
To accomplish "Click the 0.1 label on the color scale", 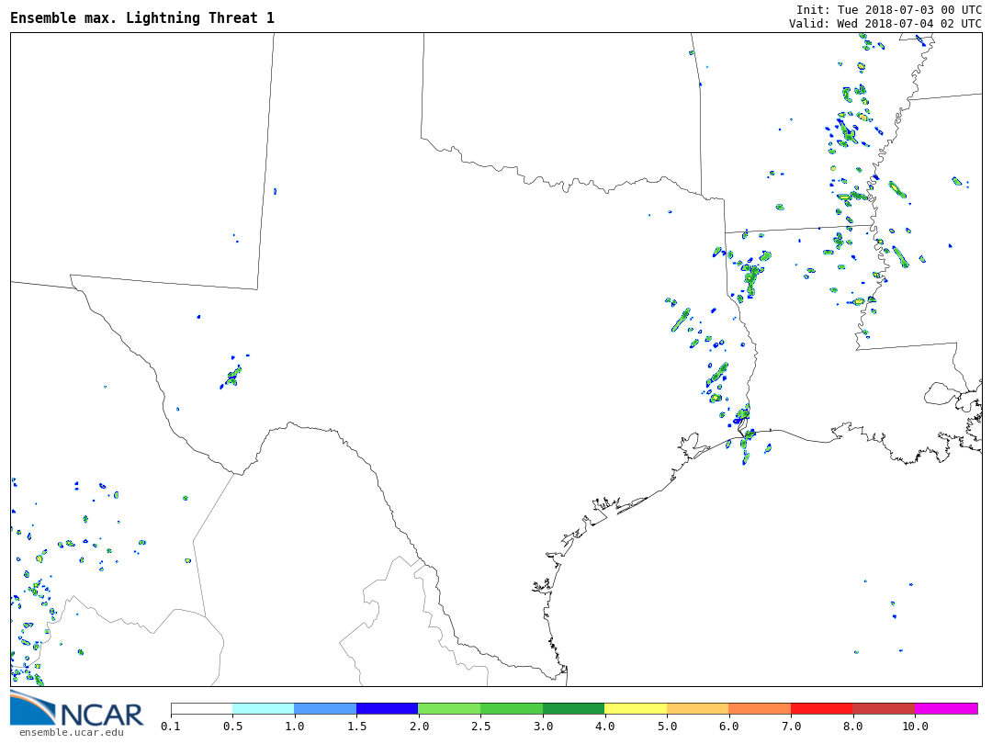I will 171,727.
